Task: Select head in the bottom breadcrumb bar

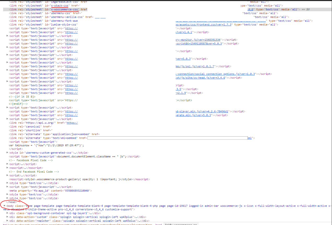Action: pyautogui.click(x=158, y=224)
